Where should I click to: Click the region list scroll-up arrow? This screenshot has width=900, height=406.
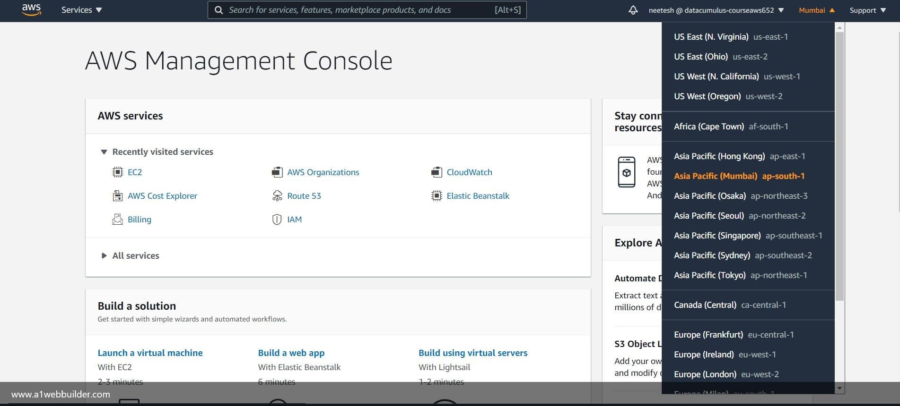point(840,28)
